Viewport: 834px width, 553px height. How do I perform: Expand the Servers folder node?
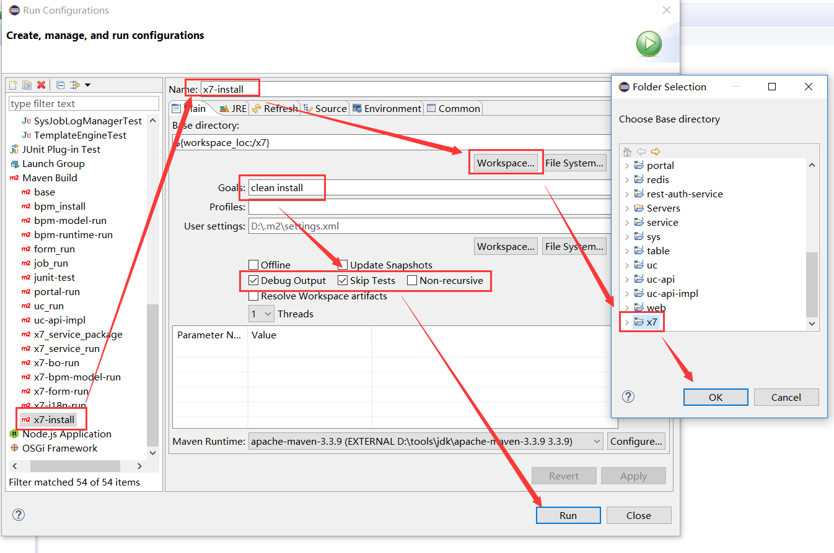[x=626, y=208]
